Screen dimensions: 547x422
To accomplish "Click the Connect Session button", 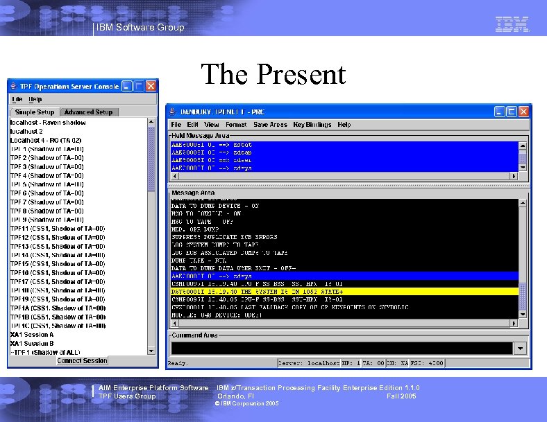I will [x=83, y=361].
